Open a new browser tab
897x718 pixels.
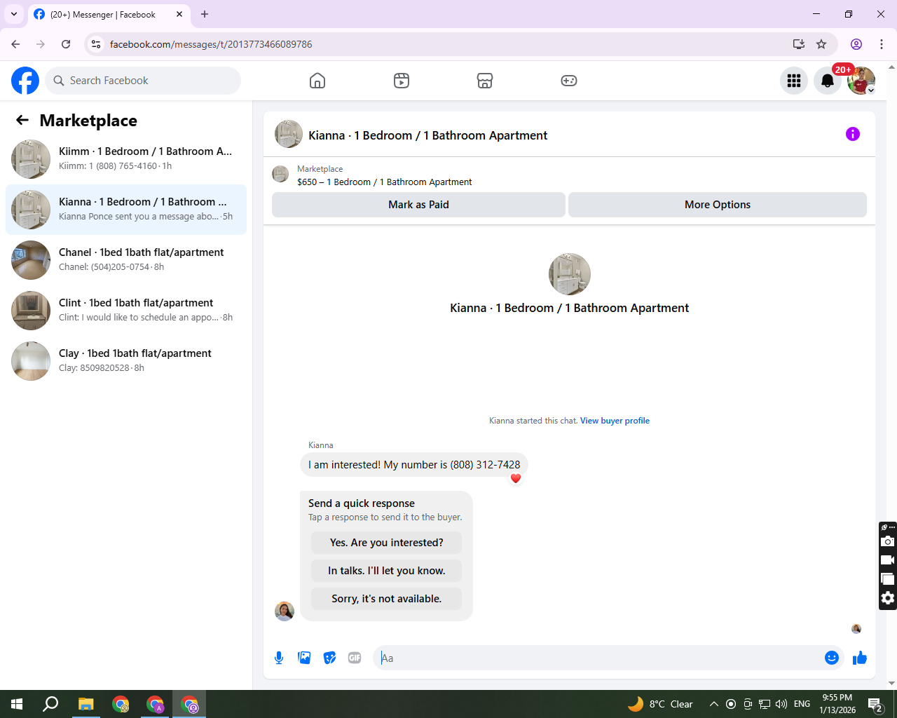[205, 14]
